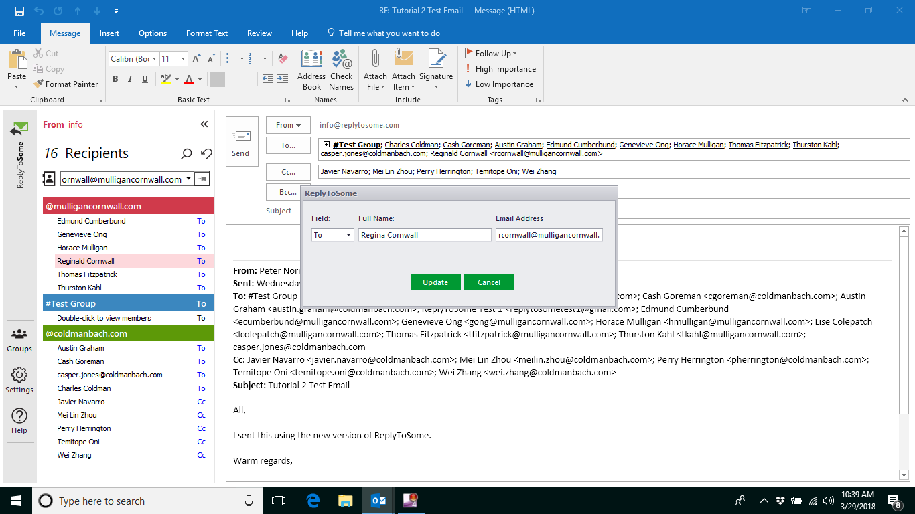The width and height of the screenshot is (915, 514).
Task: Click the Check Names icon
Action: (342, 58)
